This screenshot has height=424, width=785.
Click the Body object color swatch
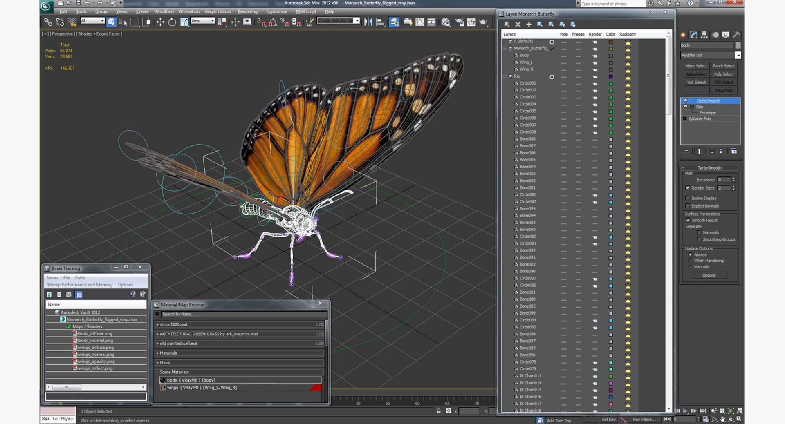[611, 56]
